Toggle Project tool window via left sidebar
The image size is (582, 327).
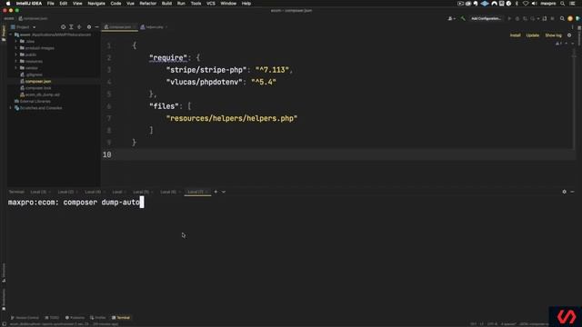pos(4,34)
